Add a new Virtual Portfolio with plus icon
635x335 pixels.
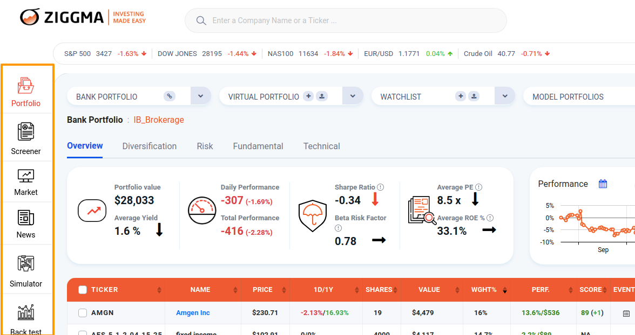(x=309, y=96)
